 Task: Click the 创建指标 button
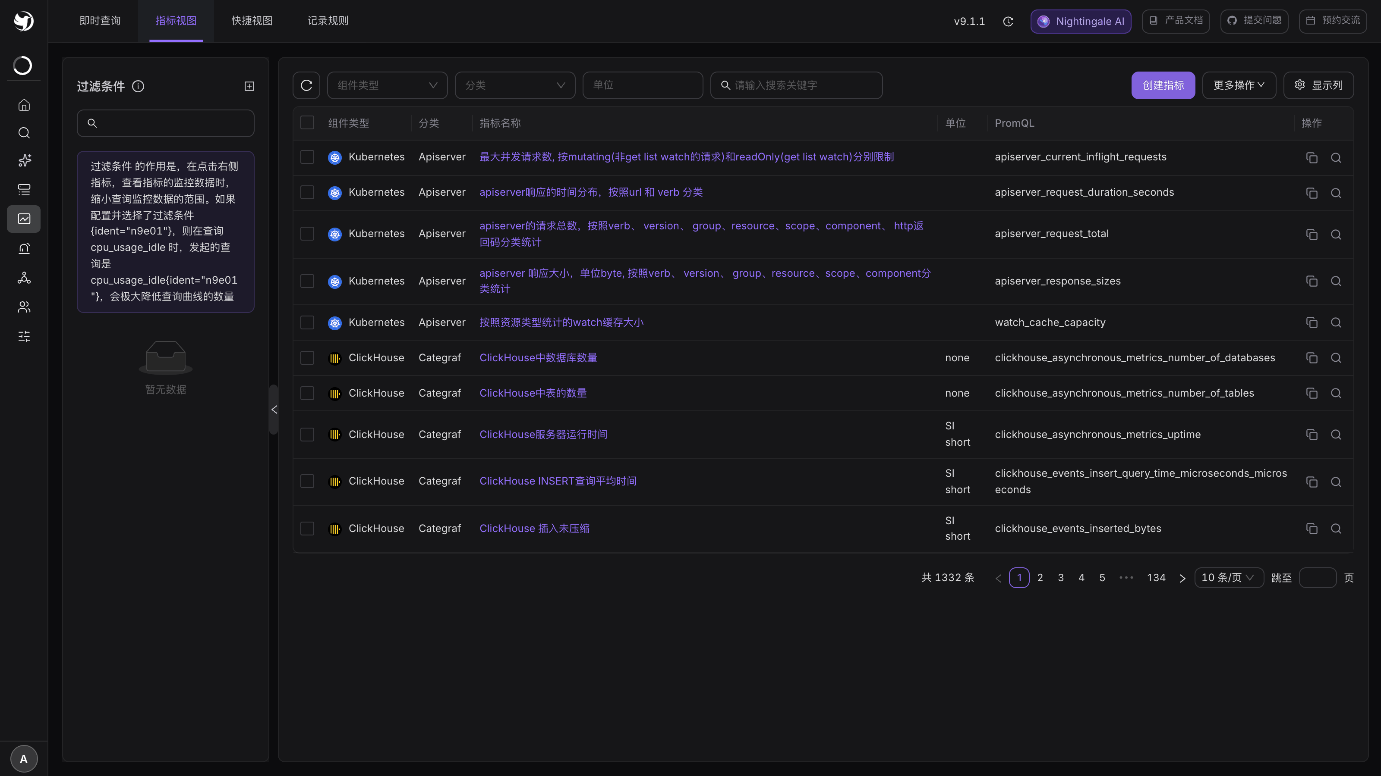tap(1163, 85)
